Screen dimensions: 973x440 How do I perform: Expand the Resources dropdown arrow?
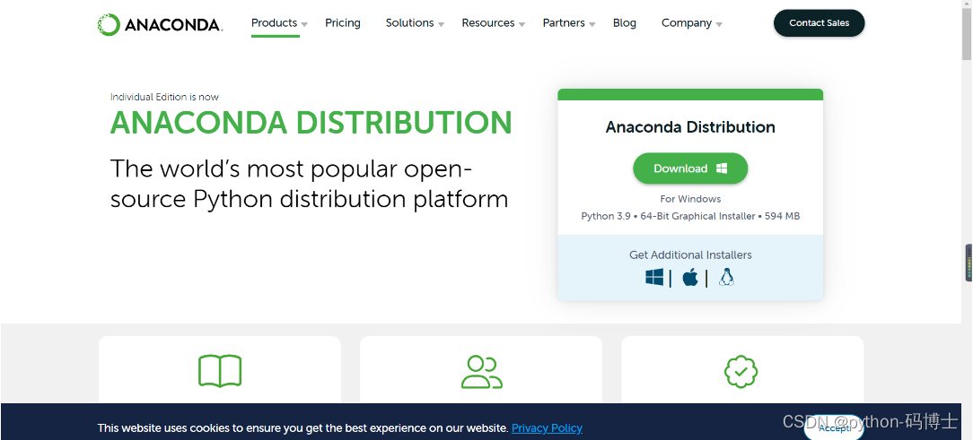tap(522, 25)
